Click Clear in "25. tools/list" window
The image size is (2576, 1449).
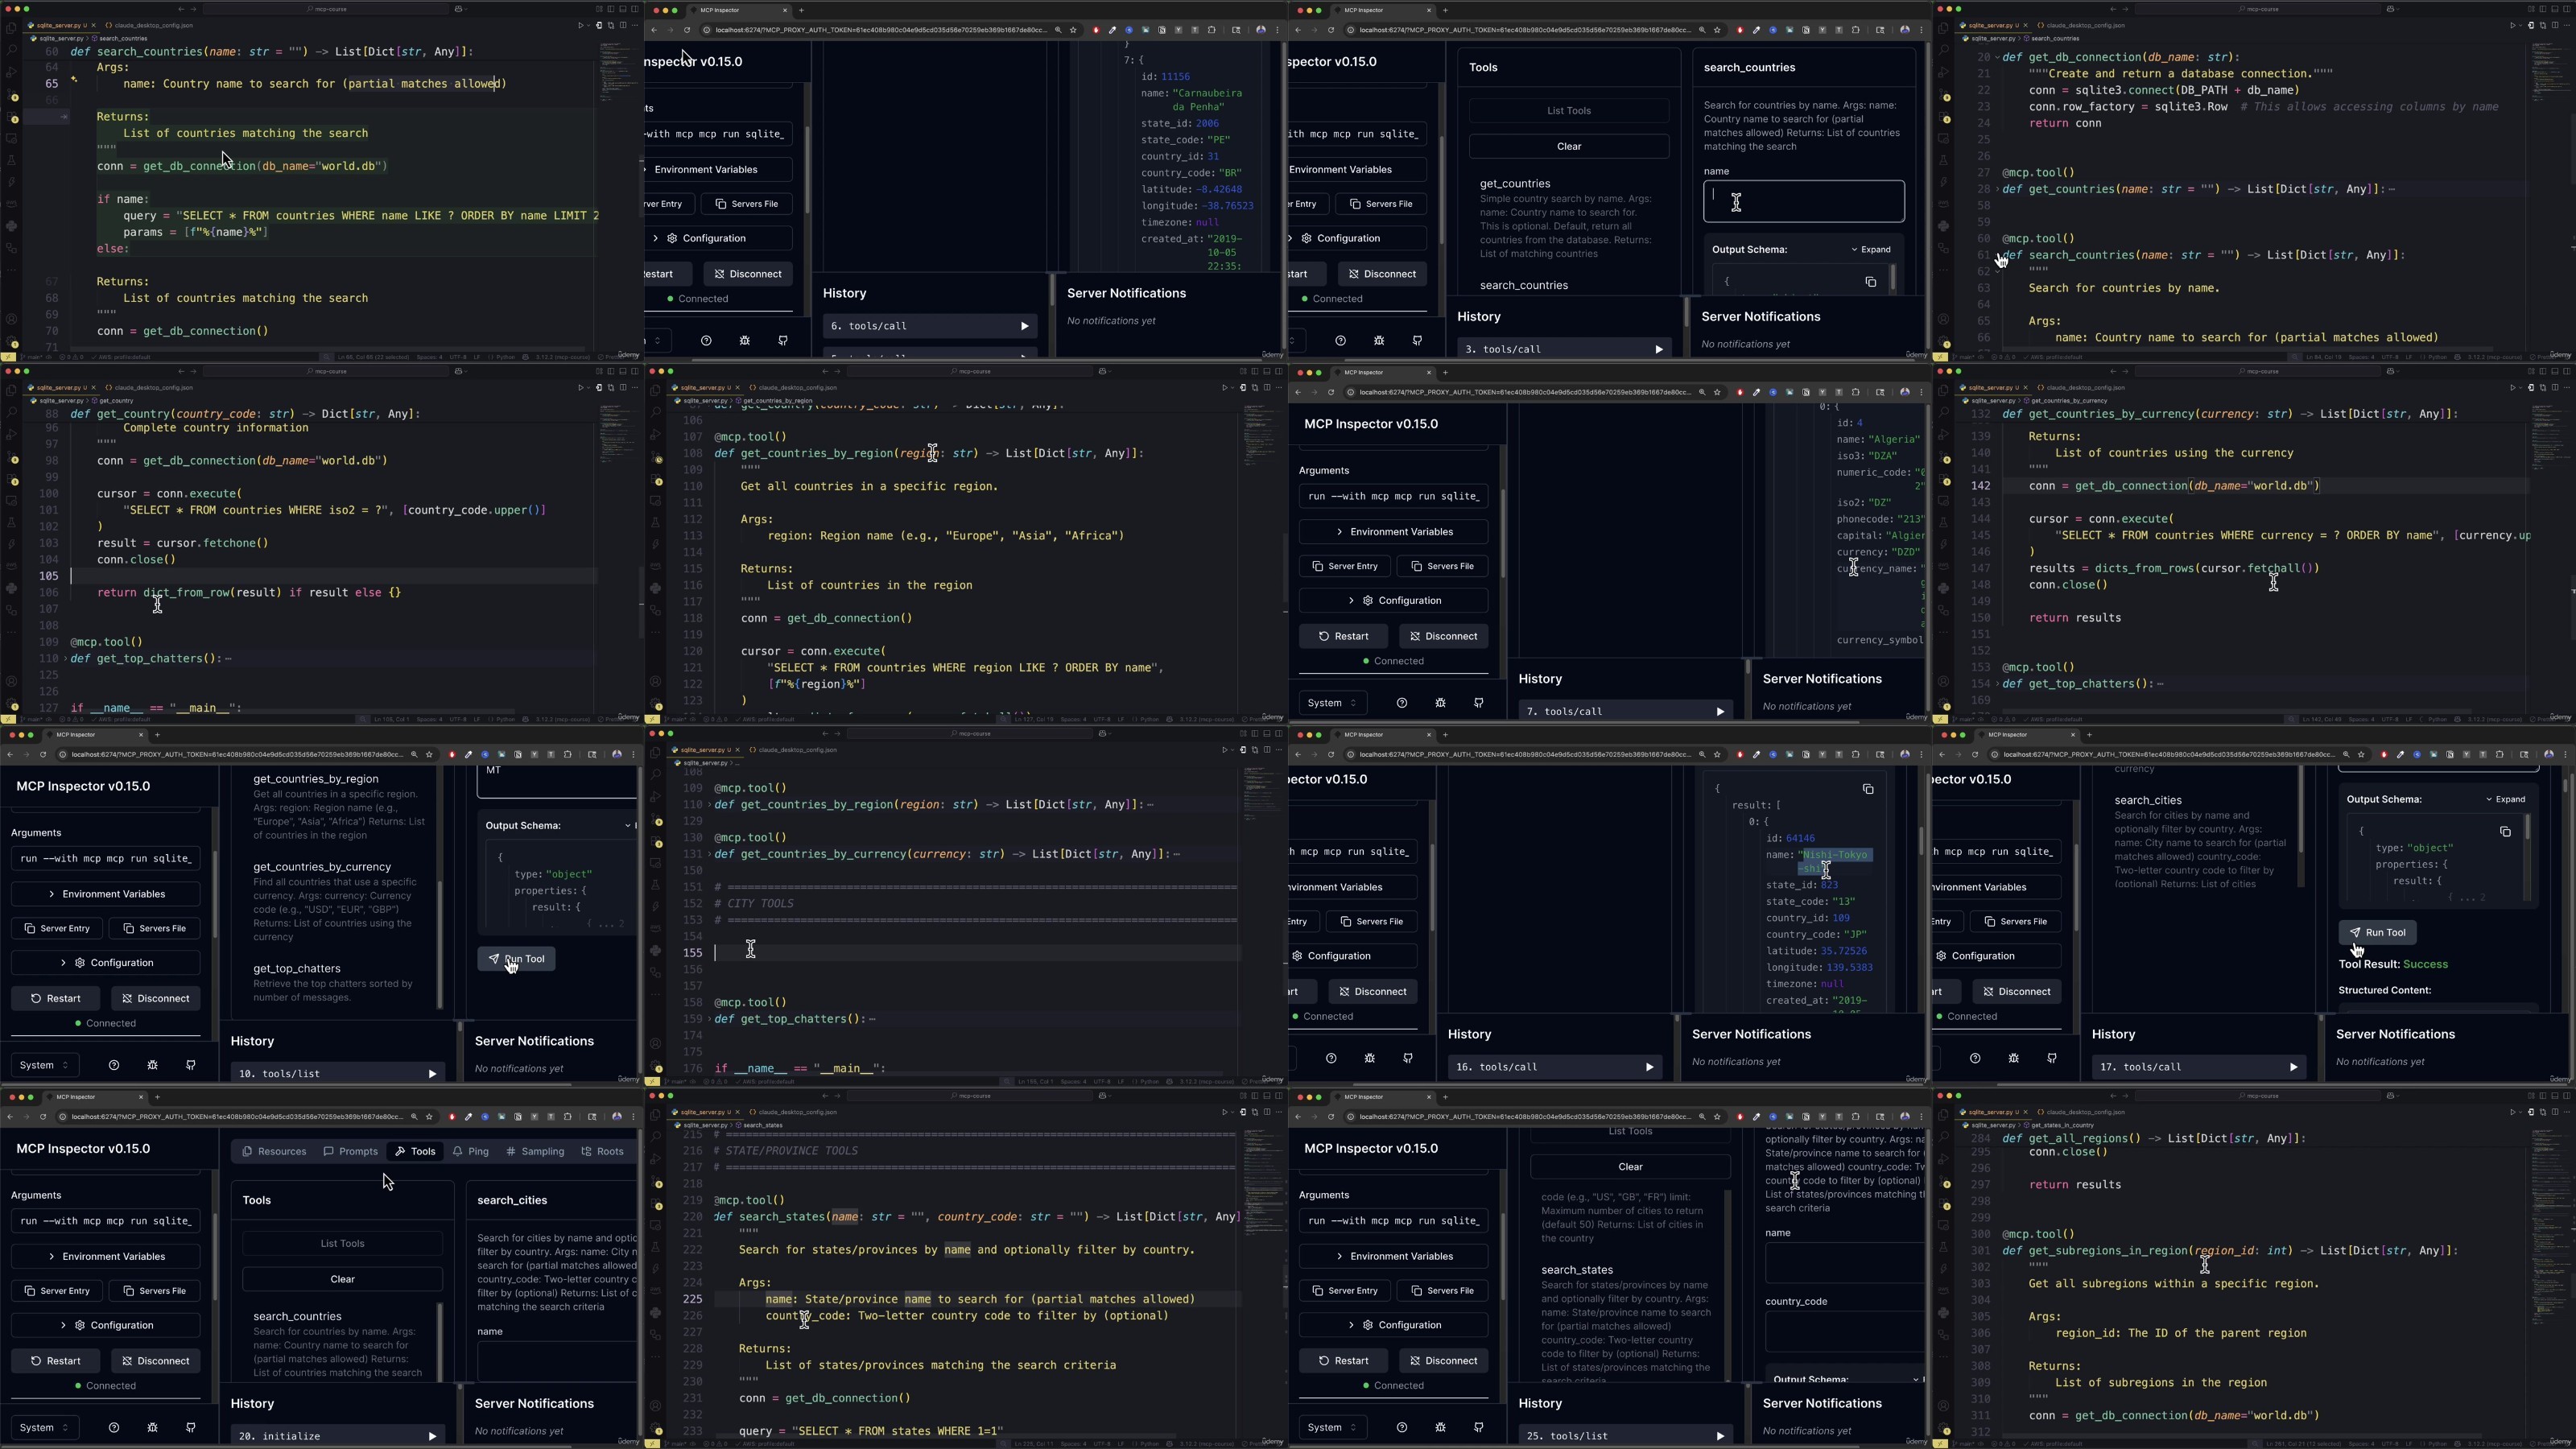pyautogui.click(x=1630, y=1167)
